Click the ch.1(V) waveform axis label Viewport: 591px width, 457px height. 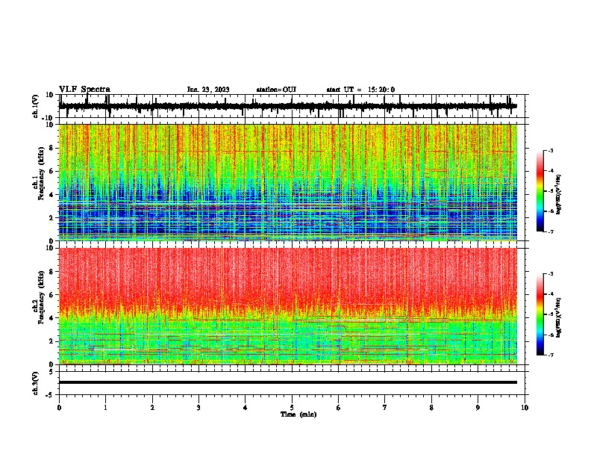pos(36,106)
